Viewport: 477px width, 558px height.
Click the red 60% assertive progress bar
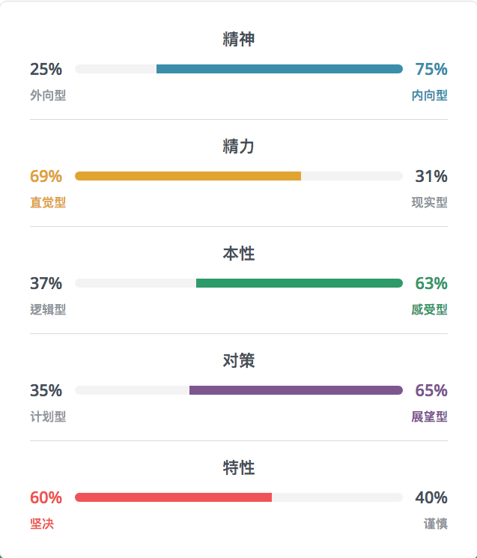(173, 497)
